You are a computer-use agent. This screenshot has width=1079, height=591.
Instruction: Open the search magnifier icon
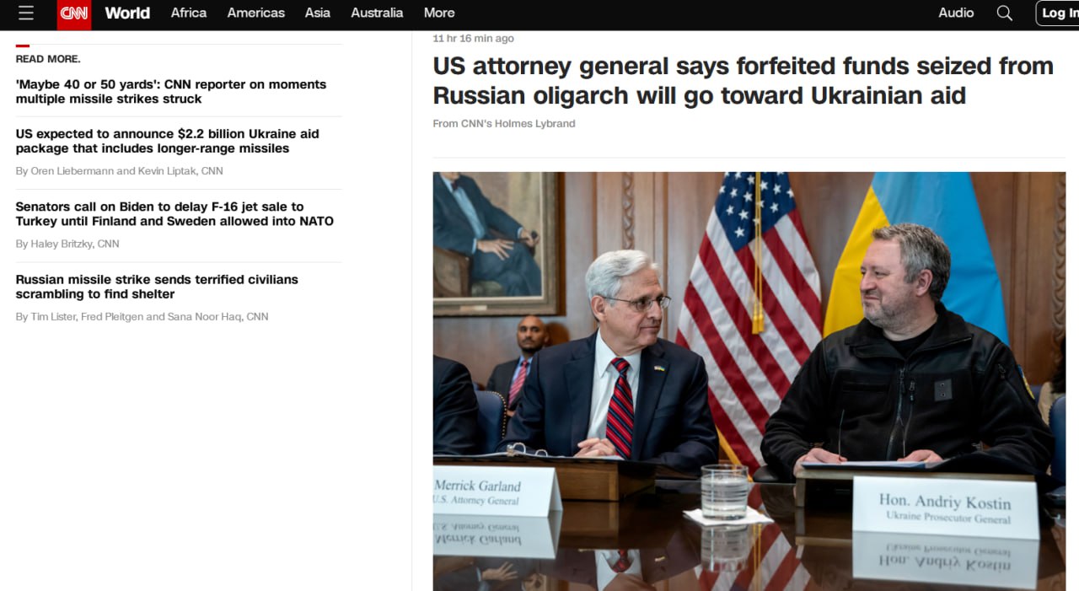(x=1004, y=13)
